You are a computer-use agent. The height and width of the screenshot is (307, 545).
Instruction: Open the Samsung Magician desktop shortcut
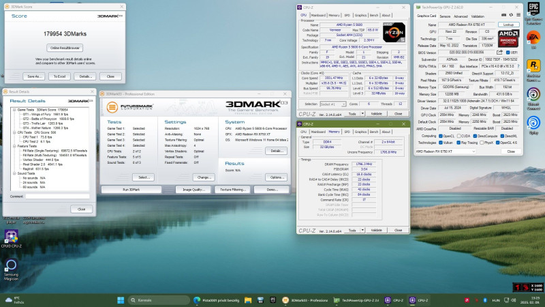tap(11, 269)
